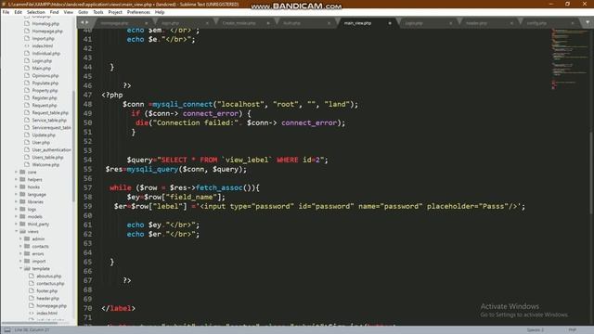Open Homelog.php in sidebar

(45, 23)
